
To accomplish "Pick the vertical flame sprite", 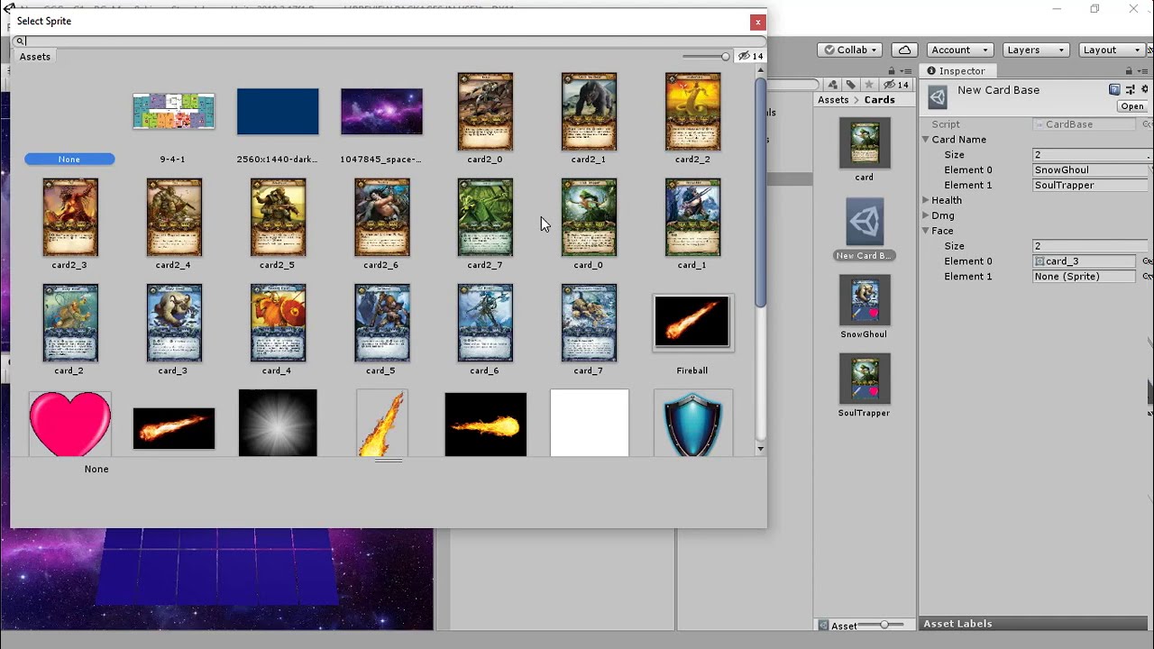I will point(381,423).
